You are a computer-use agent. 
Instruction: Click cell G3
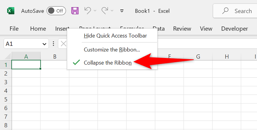point(198,82)
